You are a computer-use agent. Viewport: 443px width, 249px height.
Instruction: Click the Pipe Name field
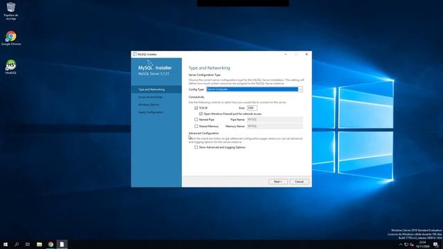(x=275, y=120)
